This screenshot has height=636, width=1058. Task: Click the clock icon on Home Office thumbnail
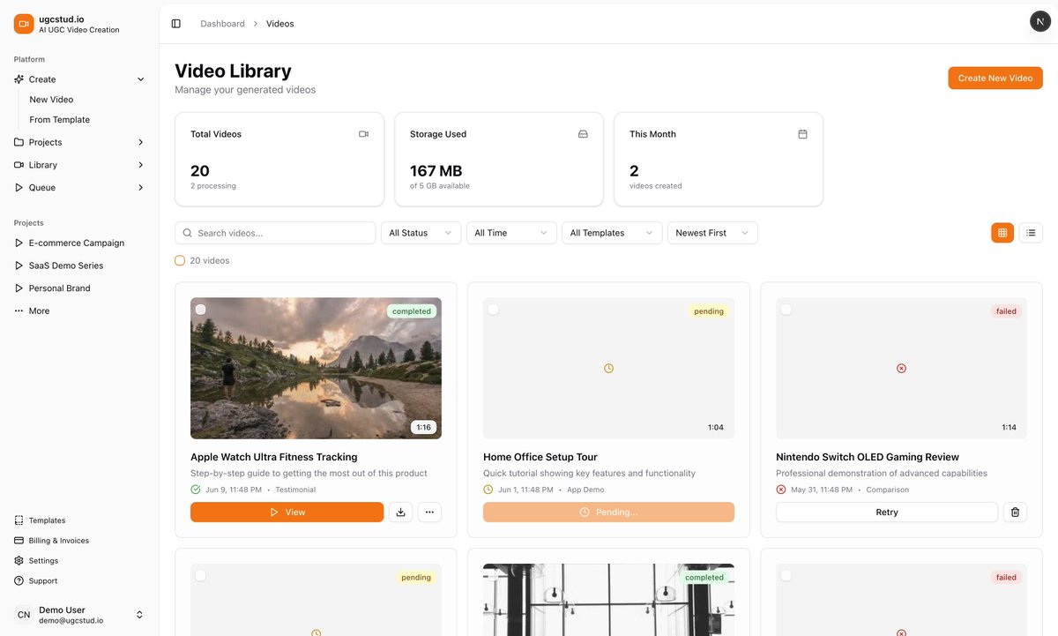(608, 368)
